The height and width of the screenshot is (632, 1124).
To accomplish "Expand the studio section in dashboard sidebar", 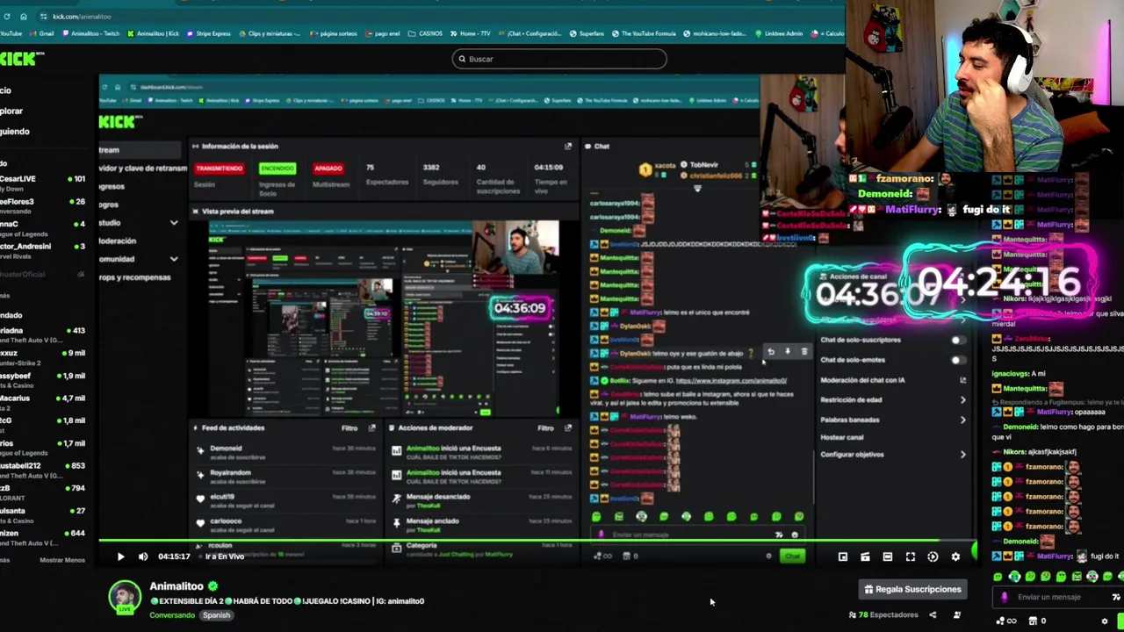I will 174,223.
